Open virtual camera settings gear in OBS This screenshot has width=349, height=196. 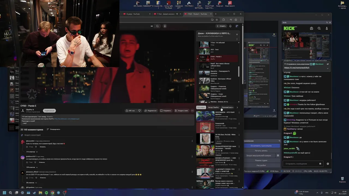(x=278, y=155)
